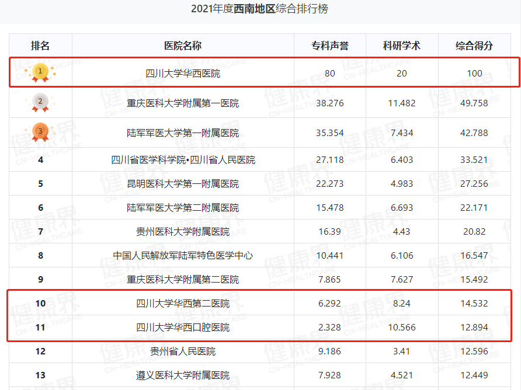The image size is (521, 390).
Task: Click the total score 42.788
Action: tap(474, 133)
